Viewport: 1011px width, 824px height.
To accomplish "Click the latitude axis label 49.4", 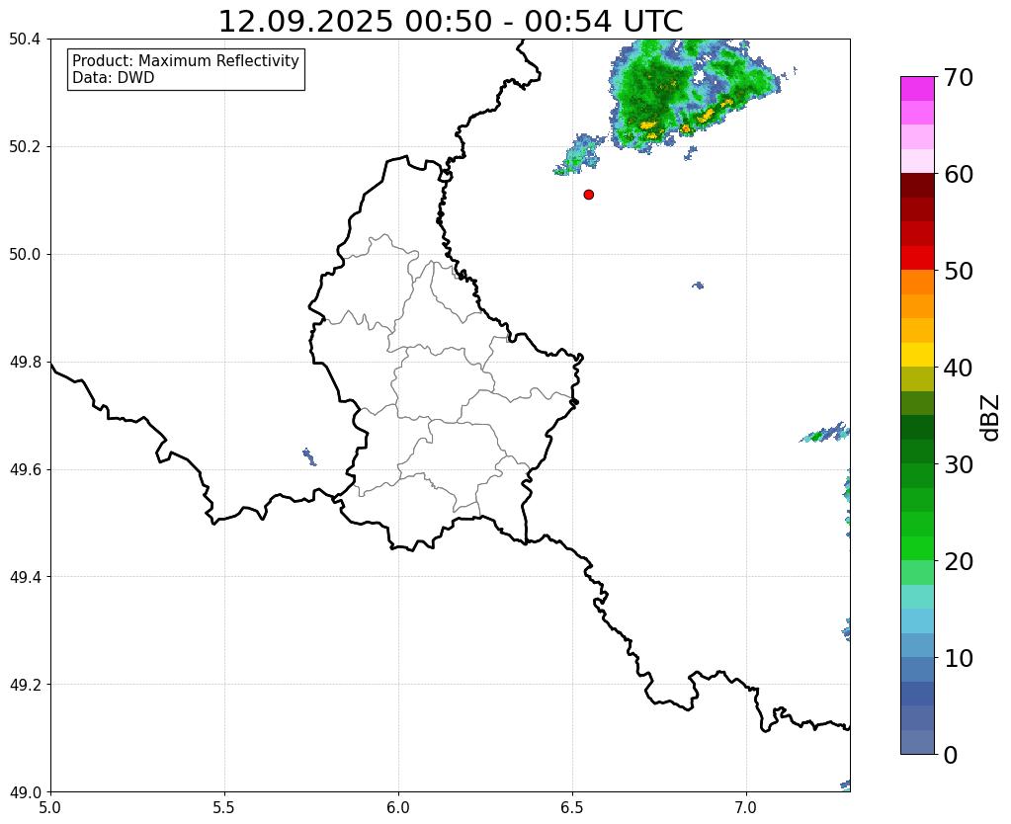I will [25, 577].
